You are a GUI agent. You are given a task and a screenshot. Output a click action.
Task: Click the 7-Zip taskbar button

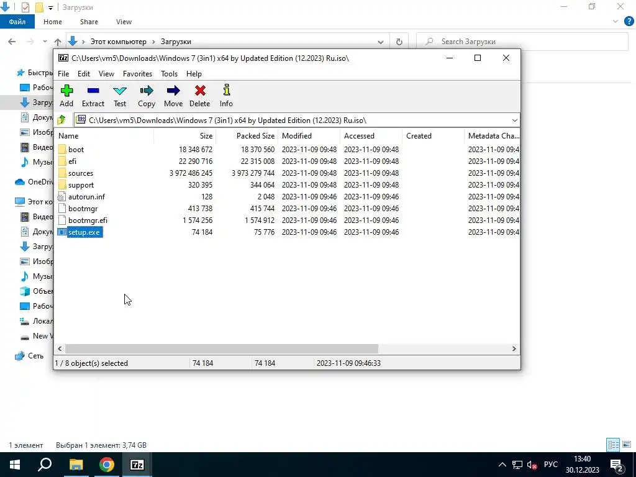(x=137, y=465)
